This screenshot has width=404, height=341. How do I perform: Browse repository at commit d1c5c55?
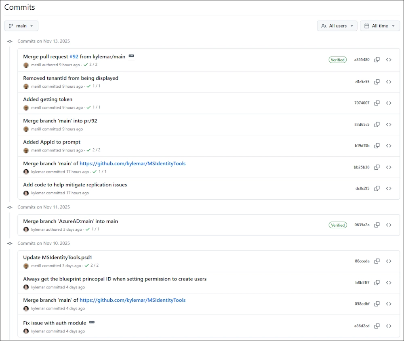pos(389,82)
